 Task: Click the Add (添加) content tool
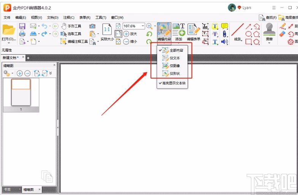pos(179,32)
